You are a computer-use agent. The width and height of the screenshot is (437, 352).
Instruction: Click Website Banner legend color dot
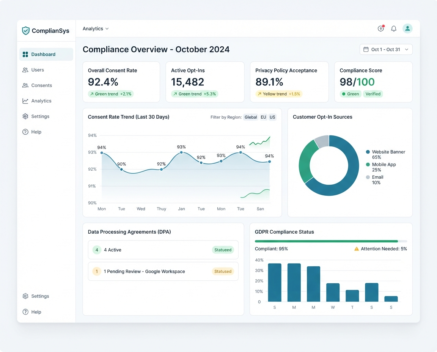(x=368, y=152)
